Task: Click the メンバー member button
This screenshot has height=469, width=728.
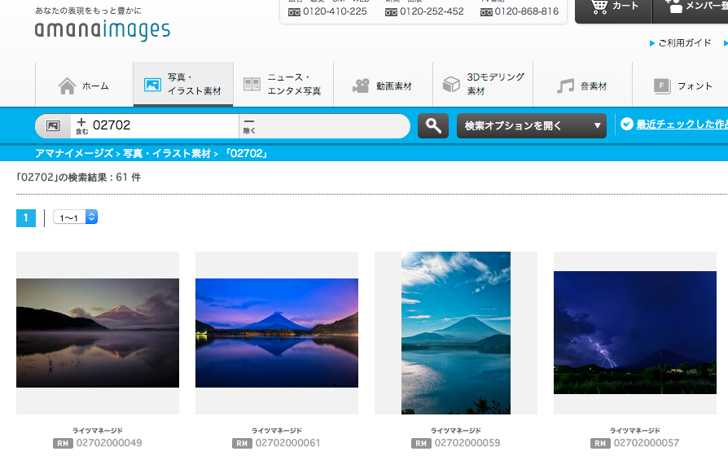Action: [x=692, y=7]
